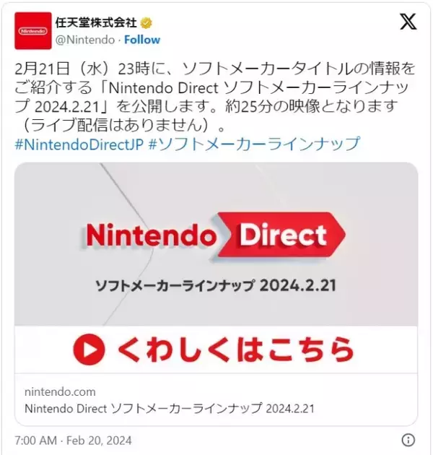
Task: Click the くわしくはこちら banner
Action: (216, 350)
